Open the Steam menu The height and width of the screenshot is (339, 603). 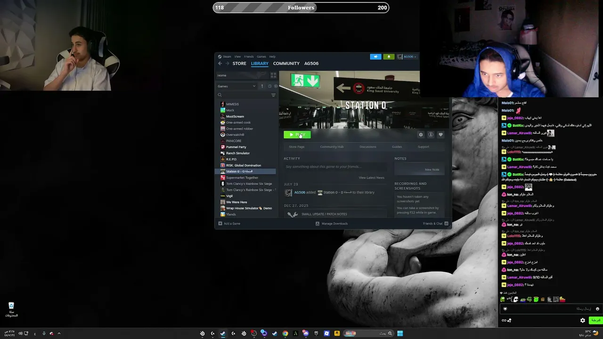tap(227, 56)
